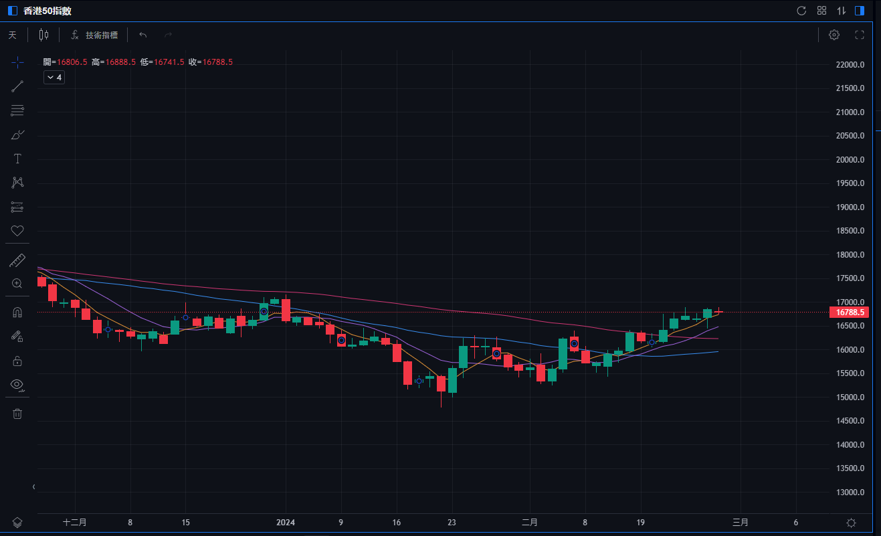This screenshot has height=536, width=881.
Task: Open the object tree layers icon
Action: [x=17, y=523]
